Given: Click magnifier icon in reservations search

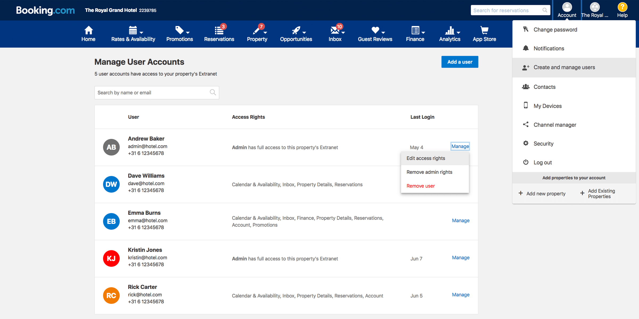Looking at the screenshot, I should [545, 10].
